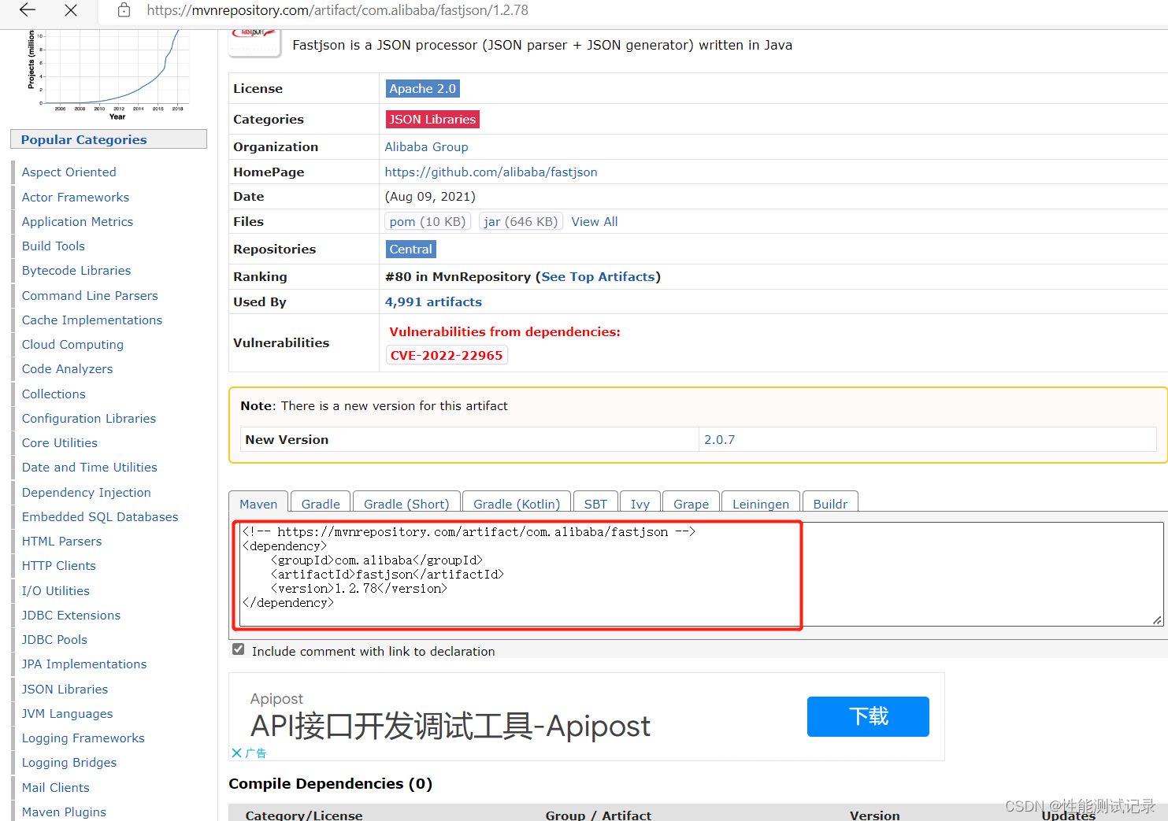Viewport: 1168px width, 821px height.
Task: Switch to the Gradle (Short) tab
Action: [406, 504]
